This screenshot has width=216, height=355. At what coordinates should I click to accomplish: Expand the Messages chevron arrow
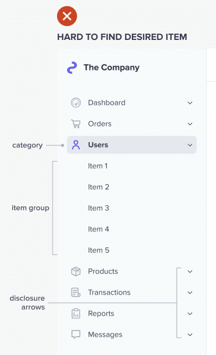coord(190,334)
